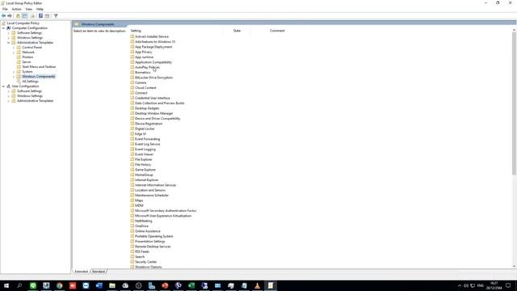The width and height of the screenshot is (517, 291).
Task: Expand Windows Settings under Computer Configuration
Action: pyautogui.click(x=9, y=38)
